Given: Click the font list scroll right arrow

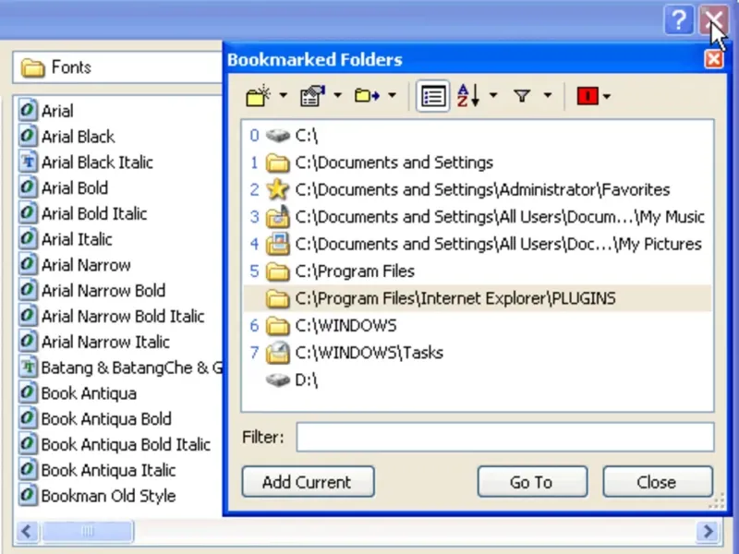Looking at the screenshot, I should pos(709,532).
